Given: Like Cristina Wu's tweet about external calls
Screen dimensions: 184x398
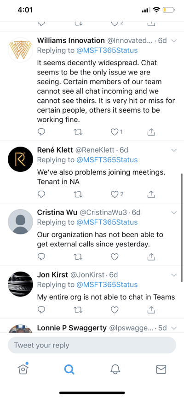Looking at the screenshot, I should point(115,257).
